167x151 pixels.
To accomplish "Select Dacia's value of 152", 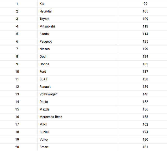I will 145,102.
